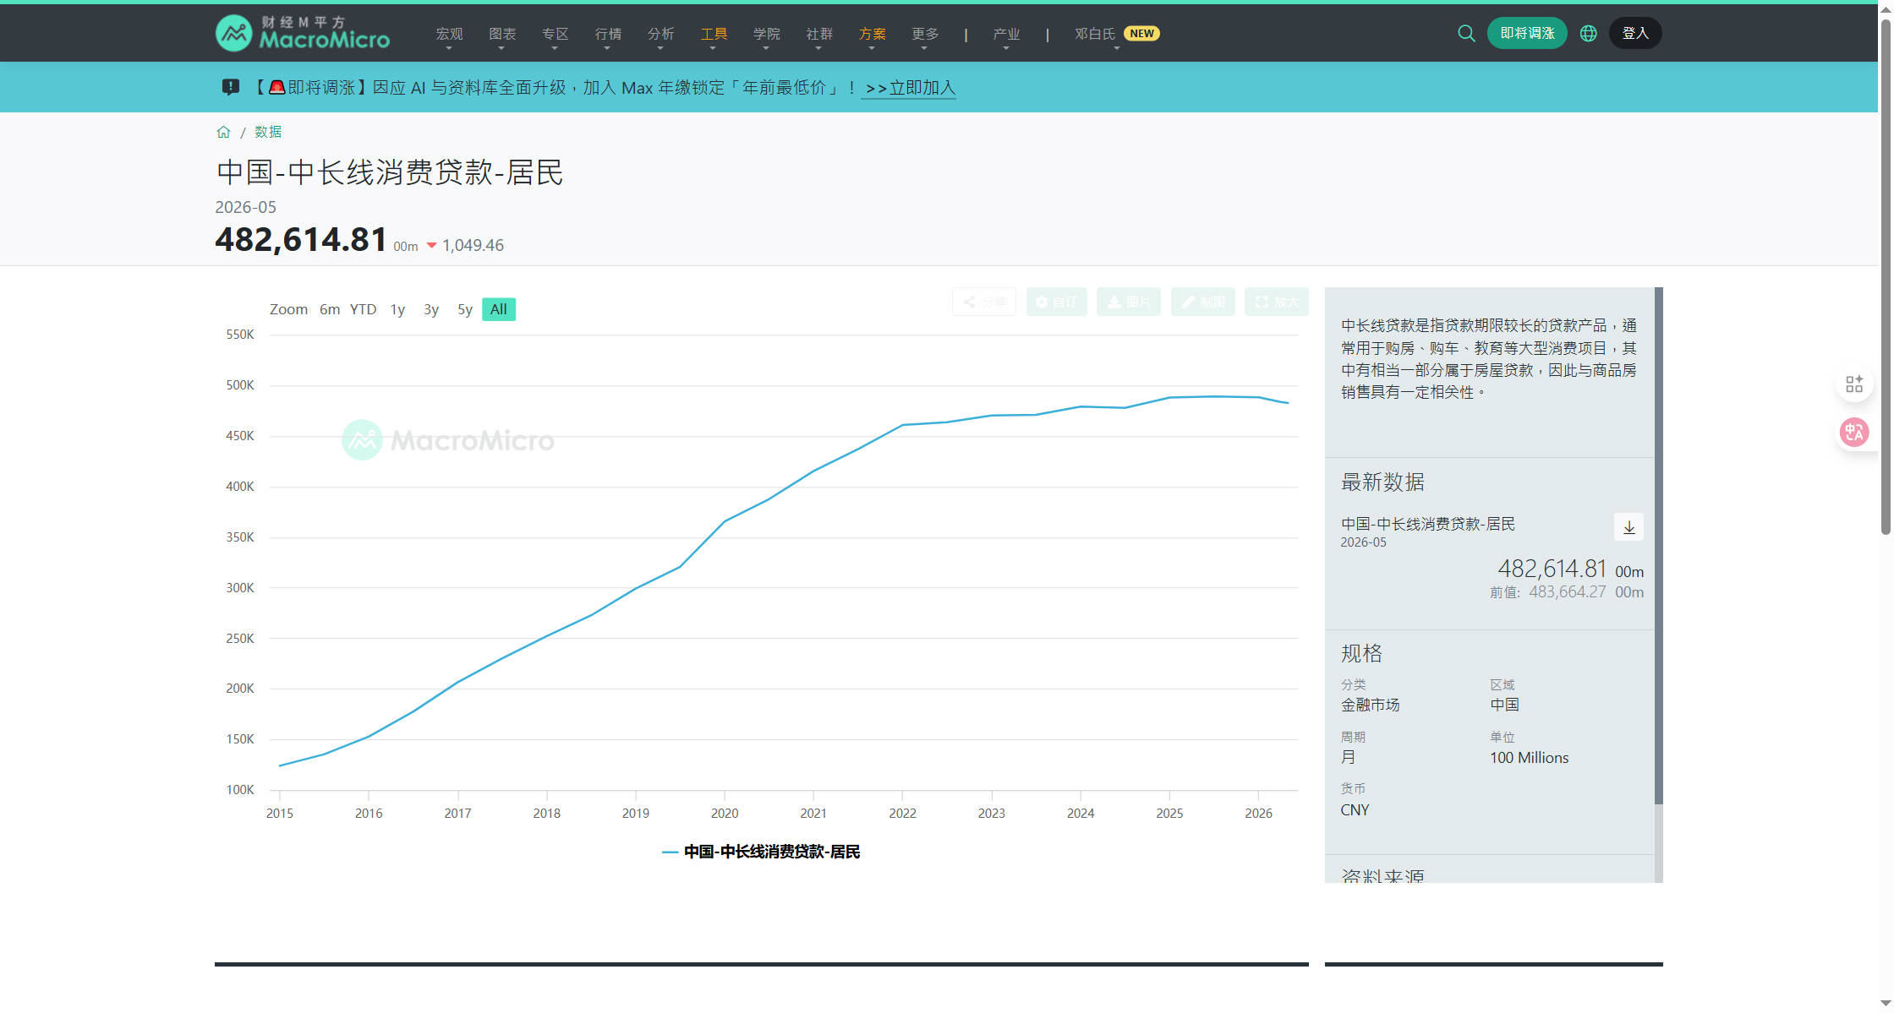Image resolution: width=1894 pixels, height=1013 pixels.
Task: Open the 邓白氏 NEW menu
Action: (1117, 34)
